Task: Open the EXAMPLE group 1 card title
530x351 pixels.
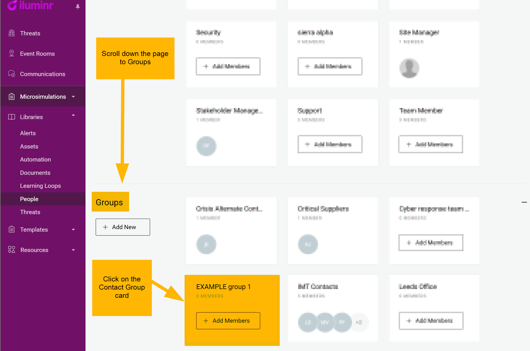Action: (x=223, y=287)
